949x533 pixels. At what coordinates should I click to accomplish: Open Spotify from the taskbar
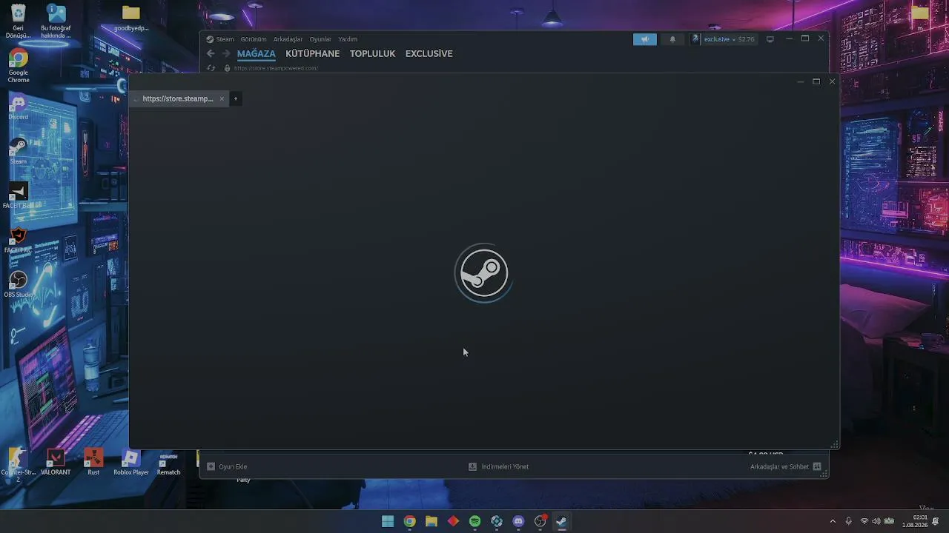475,521
